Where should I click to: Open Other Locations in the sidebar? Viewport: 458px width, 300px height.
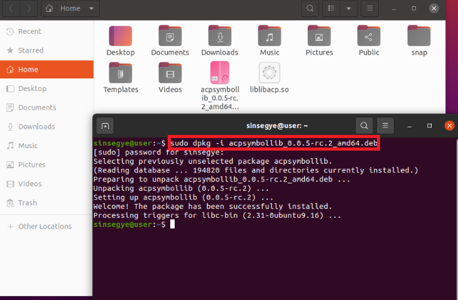[x=46, y=227]
